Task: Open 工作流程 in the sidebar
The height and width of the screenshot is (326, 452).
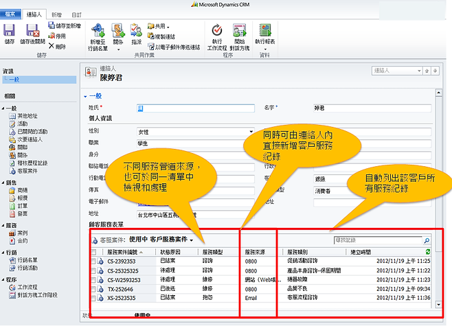Action: 23,287
